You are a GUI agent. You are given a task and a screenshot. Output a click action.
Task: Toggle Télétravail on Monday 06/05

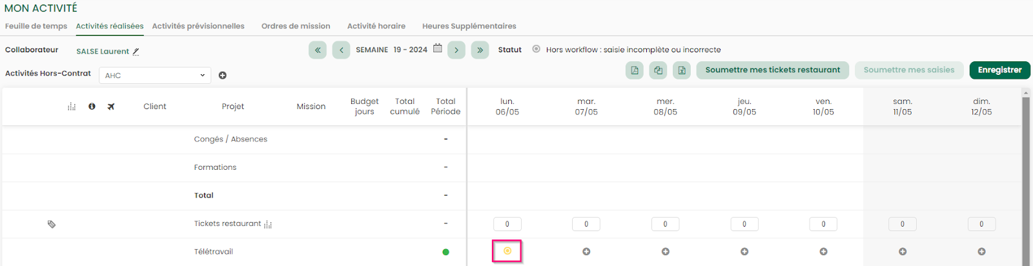[x=507, y=251]
